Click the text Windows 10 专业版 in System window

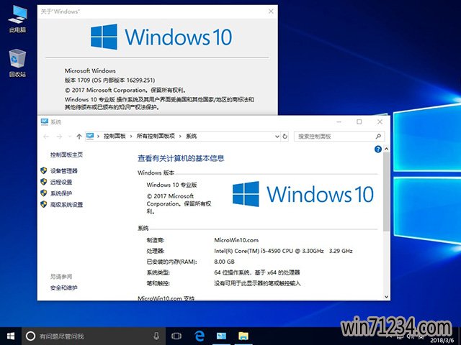[171, 185]
